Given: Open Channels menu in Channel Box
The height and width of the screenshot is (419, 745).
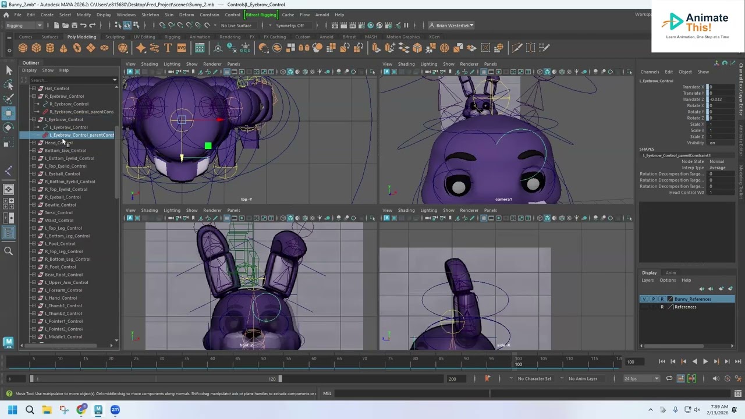Looking at the screenshot, I should pos(650,72).
